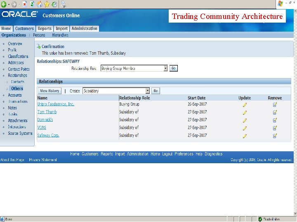Open Overview in side navigation
This screenshot has height=222, width=297.
[15, 44]
